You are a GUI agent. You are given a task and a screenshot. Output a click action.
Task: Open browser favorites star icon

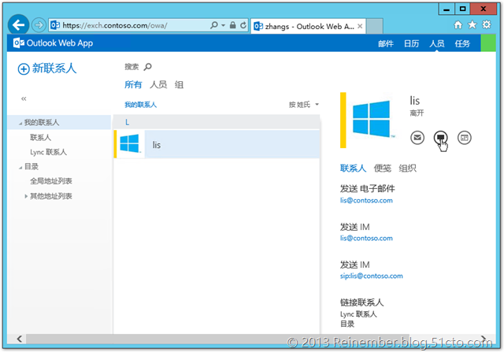click(472, 25)
